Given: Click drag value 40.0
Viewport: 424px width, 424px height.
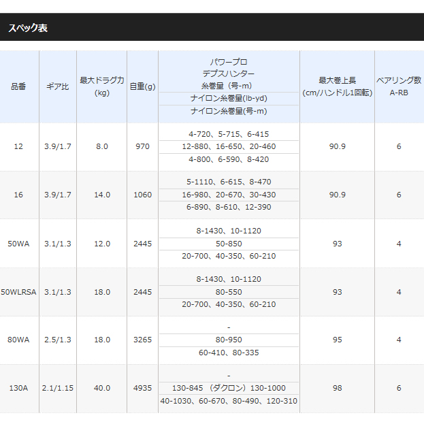Looking at the screenshot, I should tap(102, 388).
